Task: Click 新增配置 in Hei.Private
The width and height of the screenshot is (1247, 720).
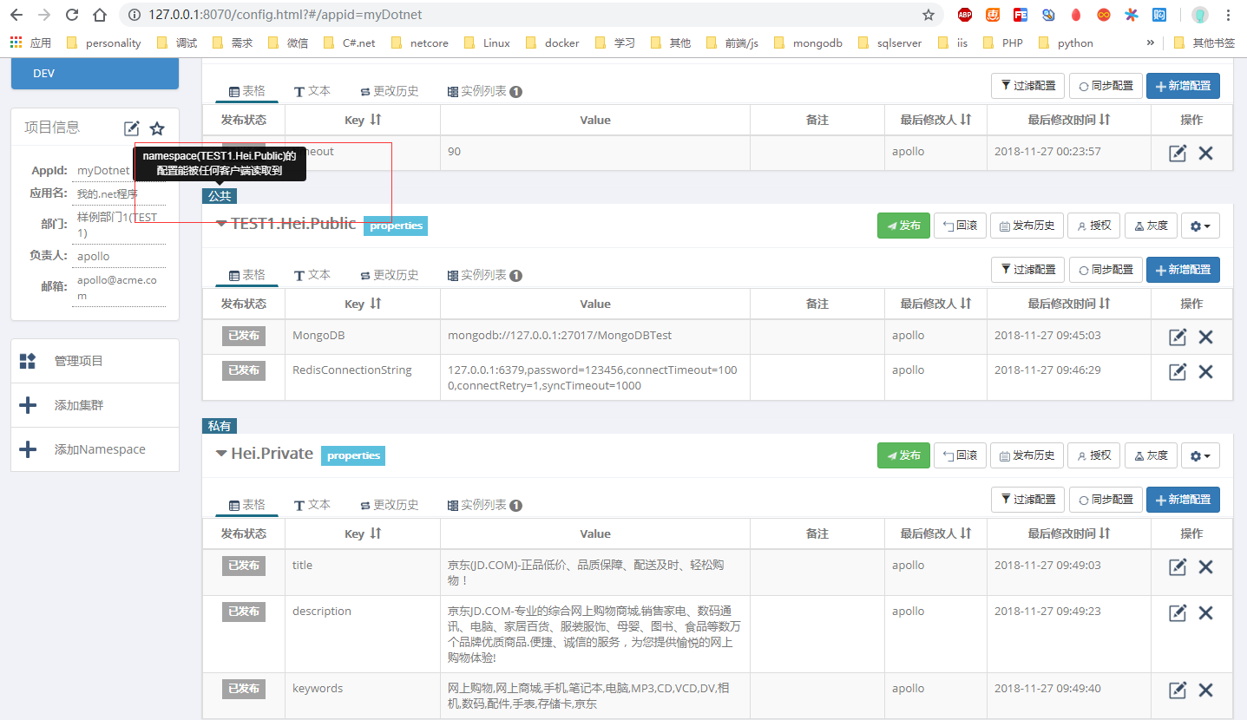Action: 1183,500
